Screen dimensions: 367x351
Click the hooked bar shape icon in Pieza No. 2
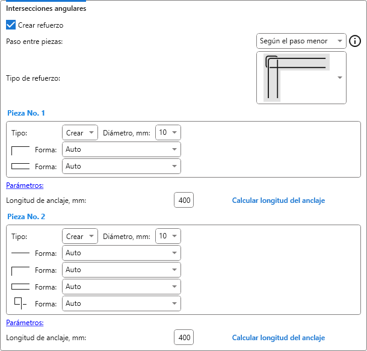[x=20, y=303]
